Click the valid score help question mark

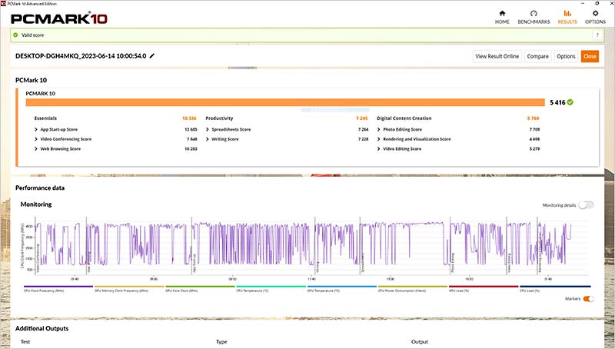[x=597, y=35]
